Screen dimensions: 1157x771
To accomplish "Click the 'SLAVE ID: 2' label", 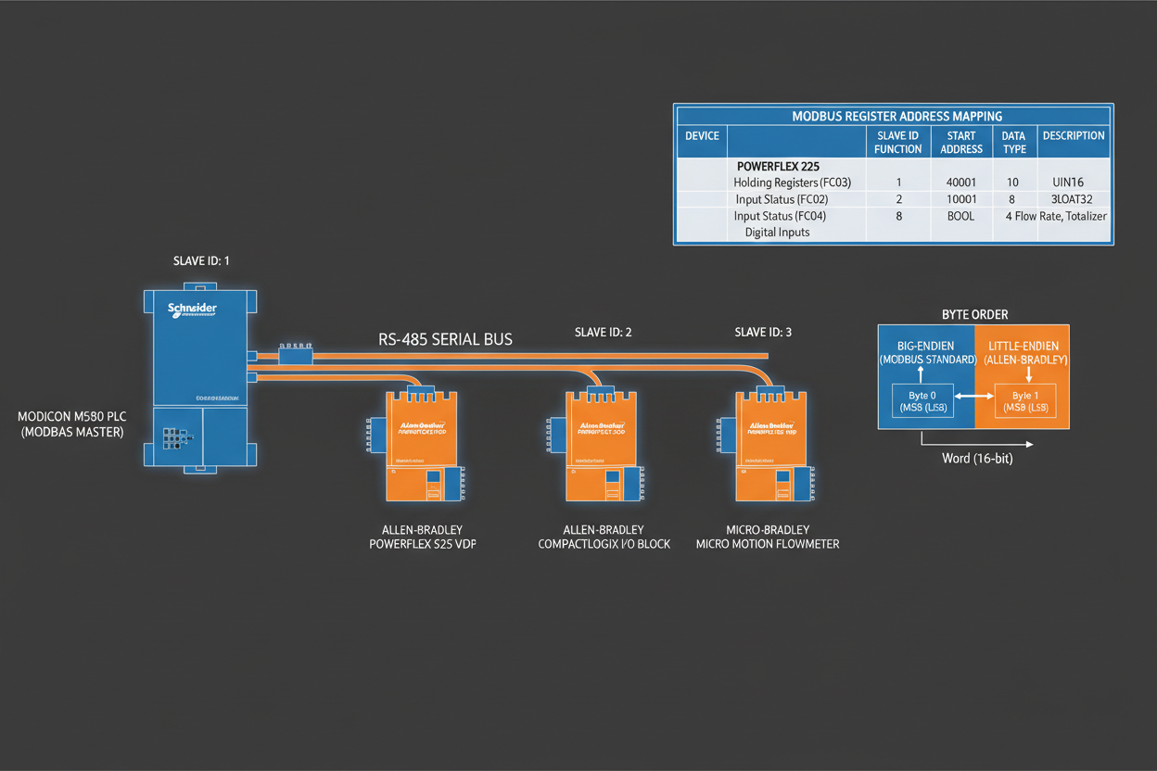I will (604, 332).
